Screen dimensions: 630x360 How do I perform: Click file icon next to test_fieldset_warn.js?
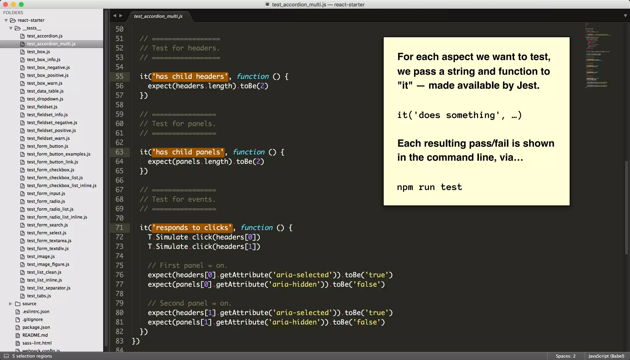[x=22, y=139]
